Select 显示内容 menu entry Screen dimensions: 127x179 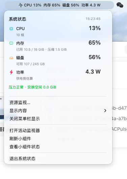(x=58, y=110)
